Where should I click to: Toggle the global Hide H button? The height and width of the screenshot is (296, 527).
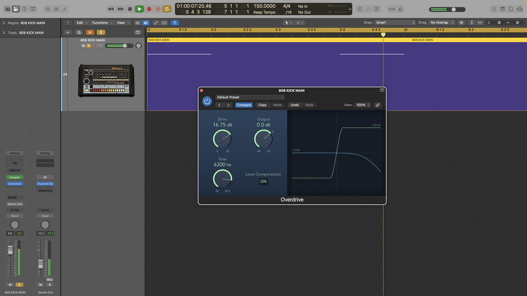click(x=90, y=32)
